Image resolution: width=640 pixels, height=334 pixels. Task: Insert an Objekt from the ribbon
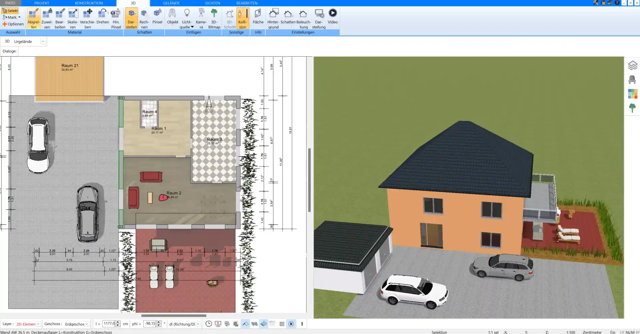tap(172, 16)
